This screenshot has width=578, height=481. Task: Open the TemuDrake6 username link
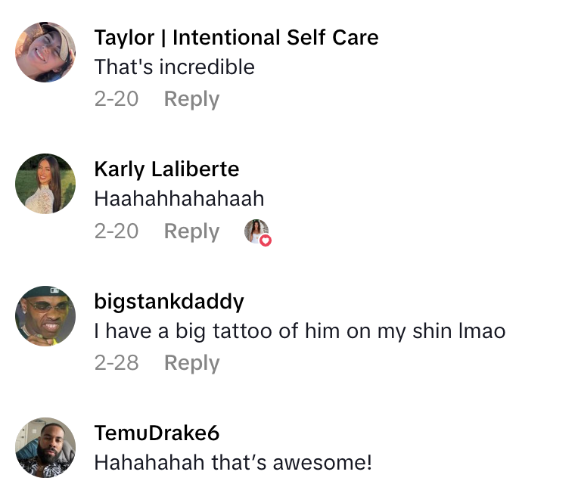click(x=157, y=433)
